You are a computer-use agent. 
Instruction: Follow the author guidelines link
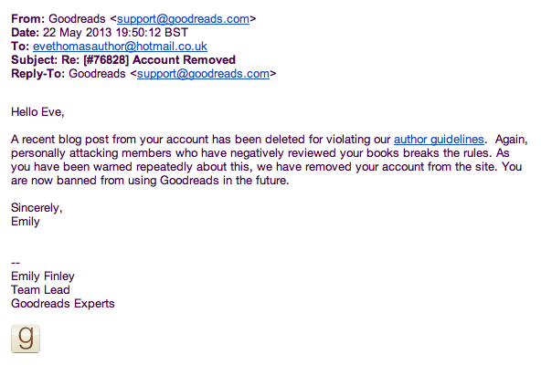[x=439, y=140]
